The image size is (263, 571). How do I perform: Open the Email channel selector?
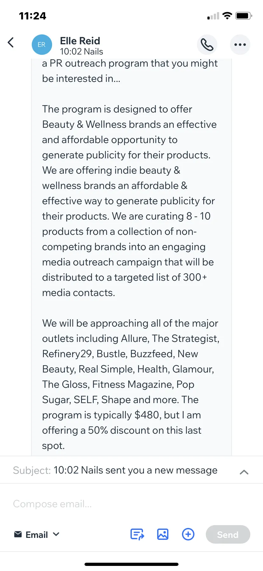tap(37, 534)
